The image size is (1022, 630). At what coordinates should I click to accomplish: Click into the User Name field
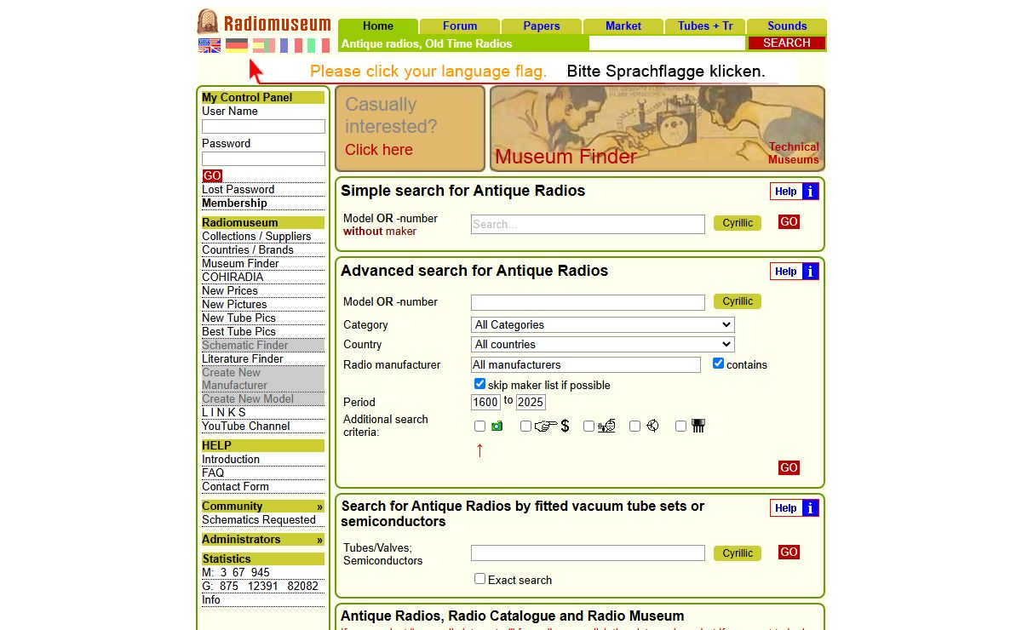click(263, 126)
